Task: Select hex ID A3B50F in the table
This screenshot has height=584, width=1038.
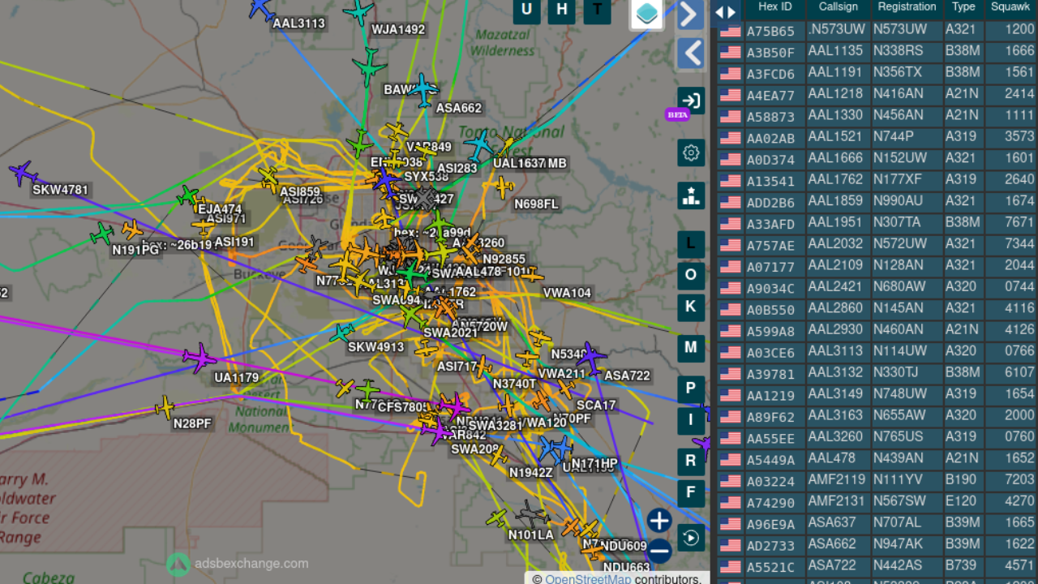Action: [770, 52]
